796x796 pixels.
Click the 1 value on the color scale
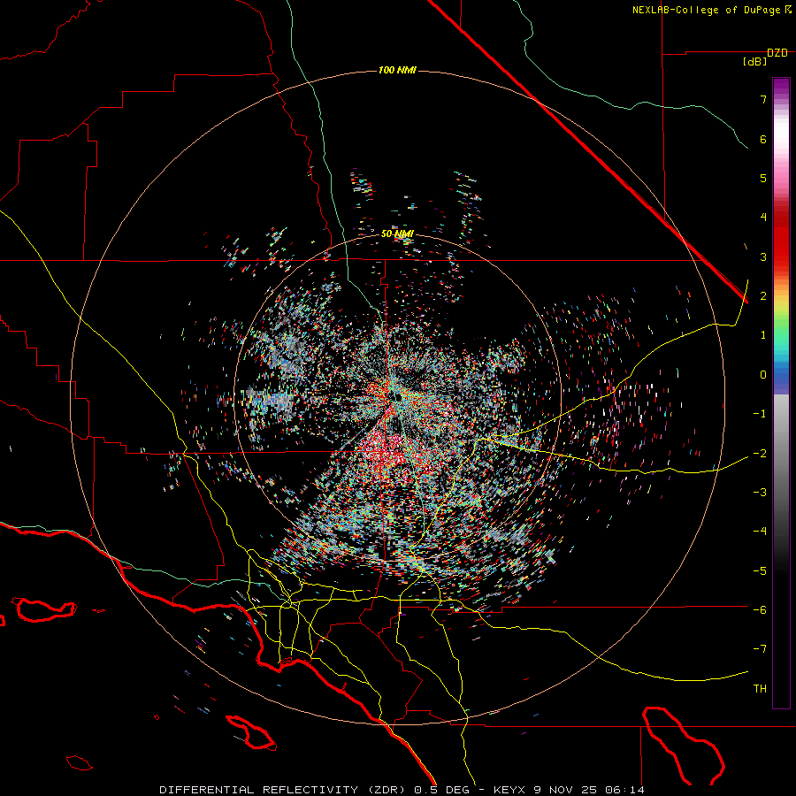point(763,335)
